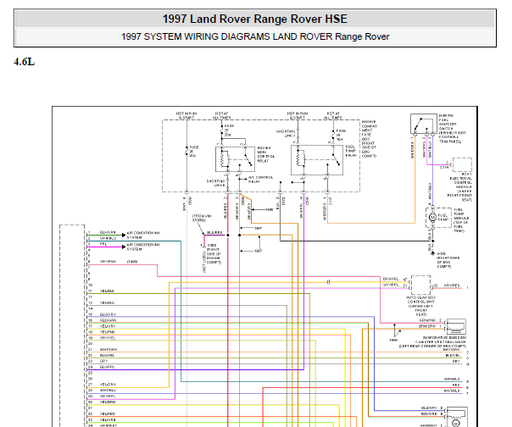This screenshot has height=427, width=512.
Task: Click the arrowhead on the green pin 1 wire
Action: pyautogui.click(x=124, y=235)
